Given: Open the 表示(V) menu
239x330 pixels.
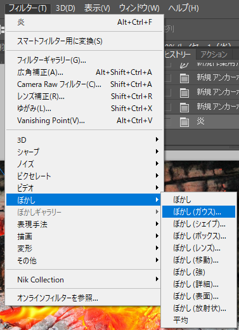Looking at the screenshot, I should (x=97, y=8).
